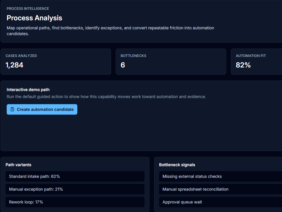Click the Path variants panel title
Image resolution: width=282 pixels, height=212 pixels.
click(x=18, y=165)
